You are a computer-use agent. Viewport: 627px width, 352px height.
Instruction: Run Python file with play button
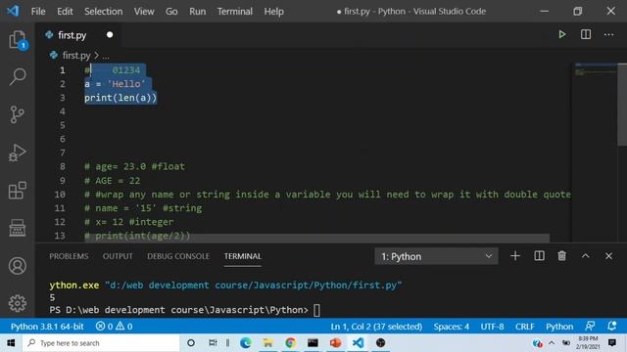(x=561, y=35)
